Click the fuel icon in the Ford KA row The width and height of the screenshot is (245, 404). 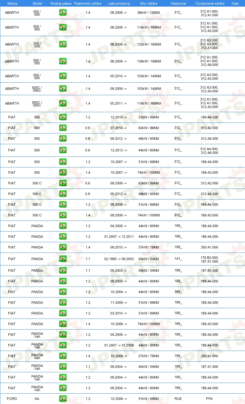click(x=63, y=399)
